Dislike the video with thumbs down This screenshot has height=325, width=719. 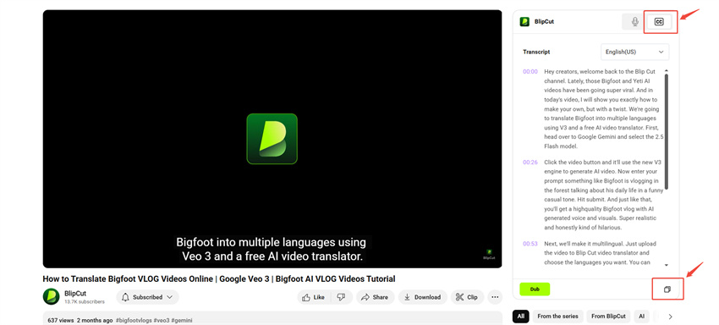click(341, 297)
